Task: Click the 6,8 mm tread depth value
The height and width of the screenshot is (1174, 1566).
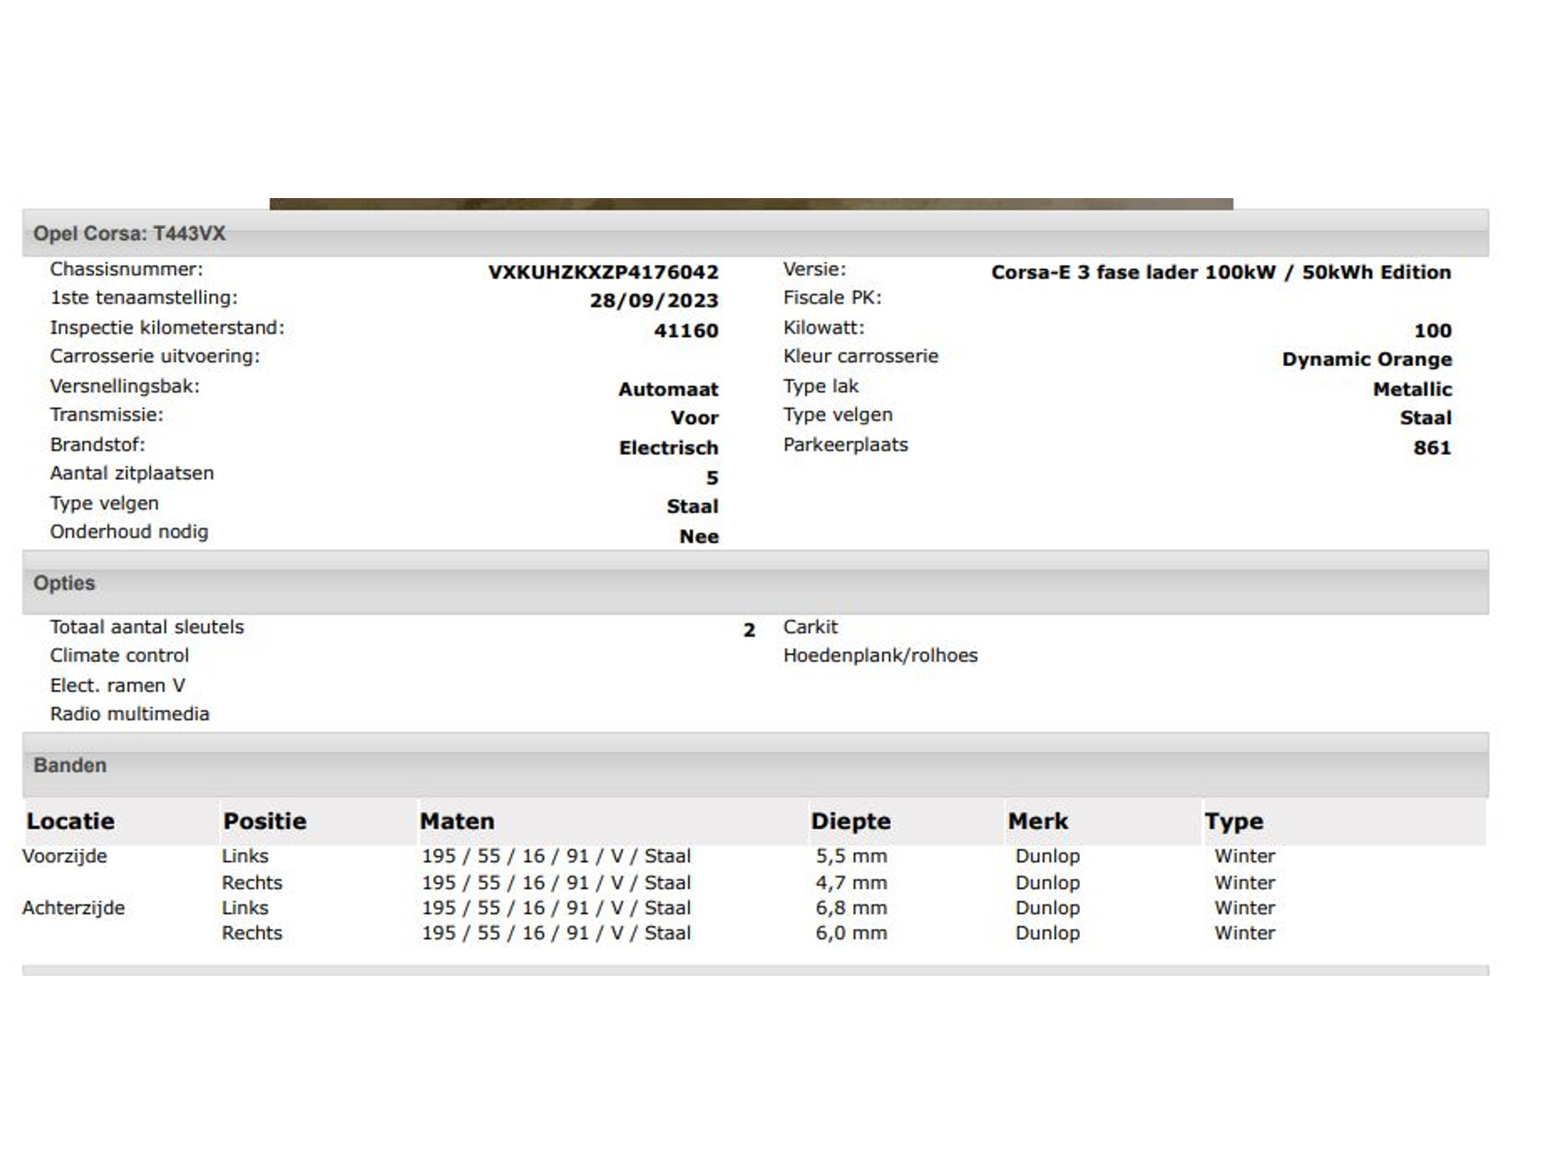Action: [x=851, y=908]
